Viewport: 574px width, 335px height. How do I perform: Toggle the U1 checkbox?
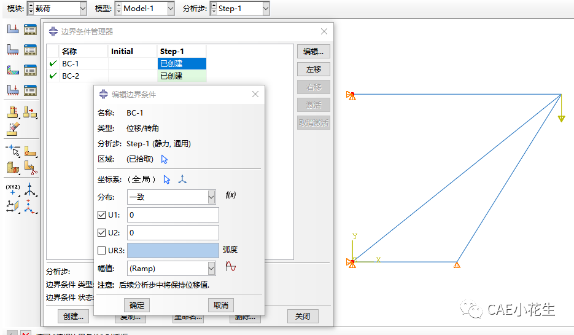point(101,215)
